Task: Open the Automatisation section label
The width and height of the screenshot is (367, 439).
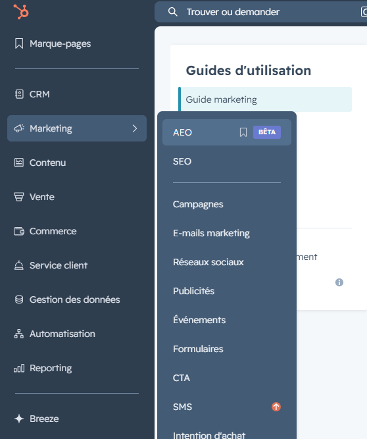Action: point(62,334)
